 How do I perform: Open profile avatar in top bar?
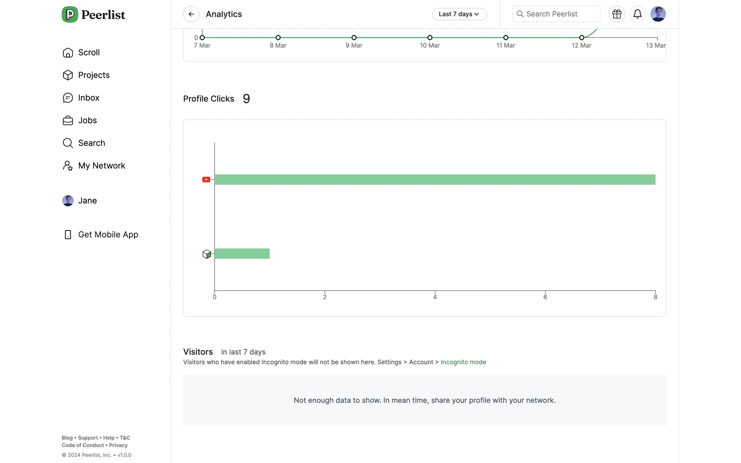point(658,14)
